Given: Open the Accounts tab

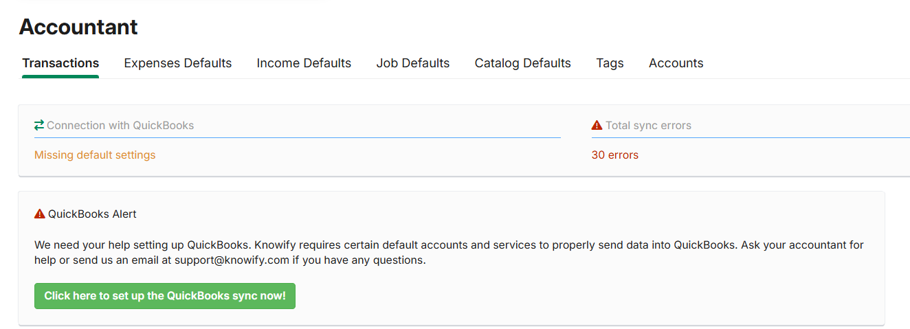Looking at the screenshot, I should 676,63.
